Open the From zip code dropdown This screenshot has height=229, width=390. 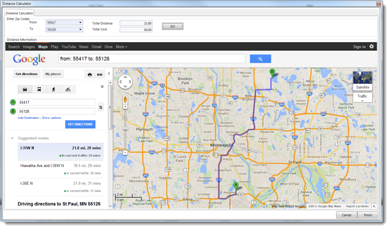80,22
